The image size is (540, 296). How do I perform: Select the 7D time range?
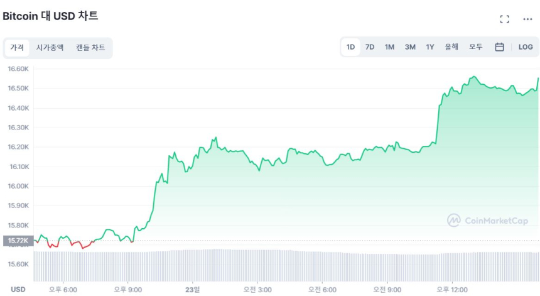pyautogui.click(x=370, y=47)
